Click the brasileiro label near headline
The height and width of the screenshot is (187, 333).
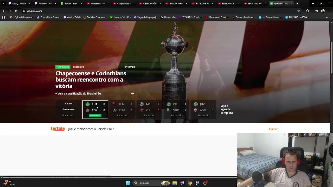tap(78, 67)
